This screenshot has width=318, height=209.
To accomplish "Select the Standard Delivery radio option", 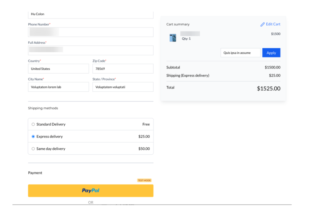I will (x=33, y=124).
